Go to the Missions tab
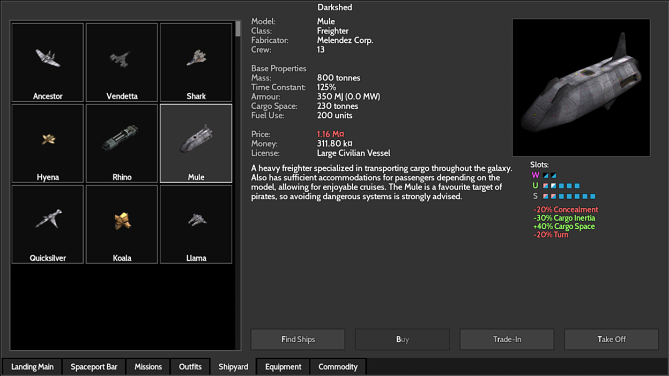 tap(148, 367)
